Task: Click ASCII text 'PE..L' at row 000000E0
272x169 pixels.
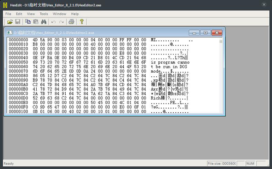Action: coord(176,103)
